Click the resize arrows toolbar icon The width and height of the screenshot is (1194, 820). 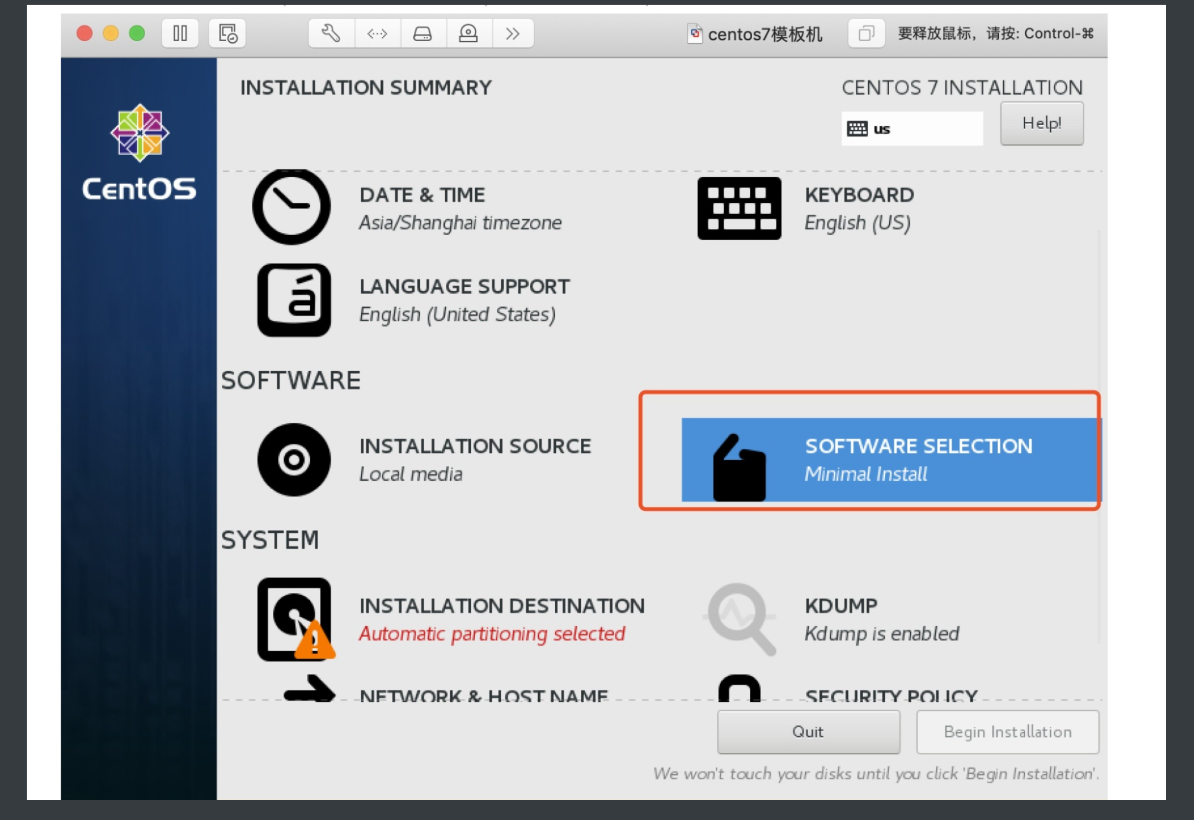click(x=377, y=33)
